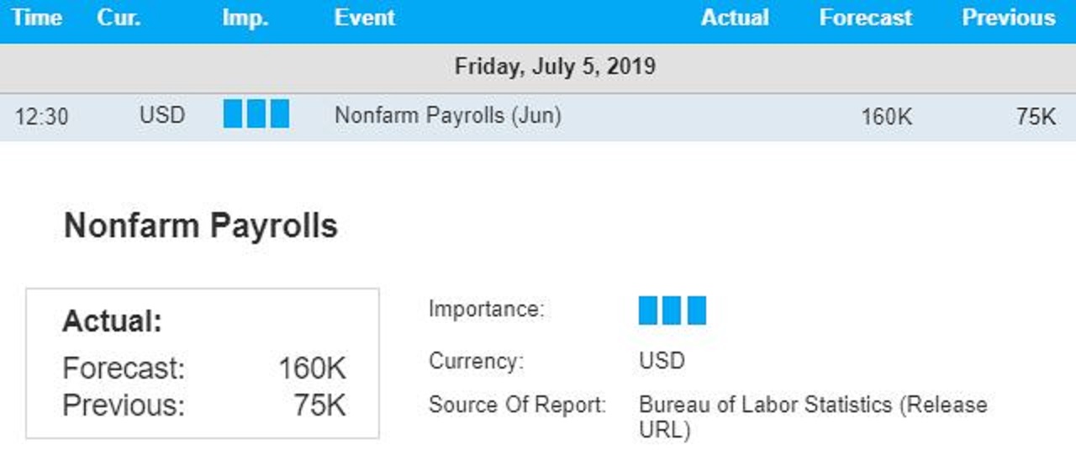
Task: Click the Nonfarm Payrolls heading
Action: (x=201, y=226)
